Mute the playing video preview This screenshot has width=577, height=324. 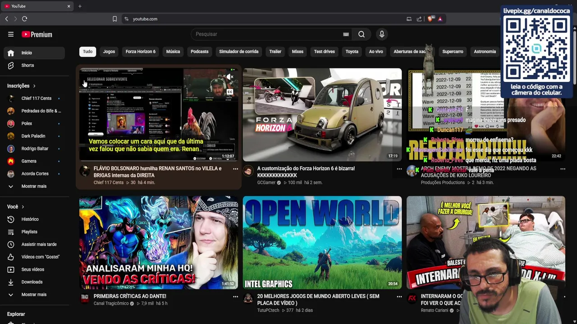[x=229, y=77]
